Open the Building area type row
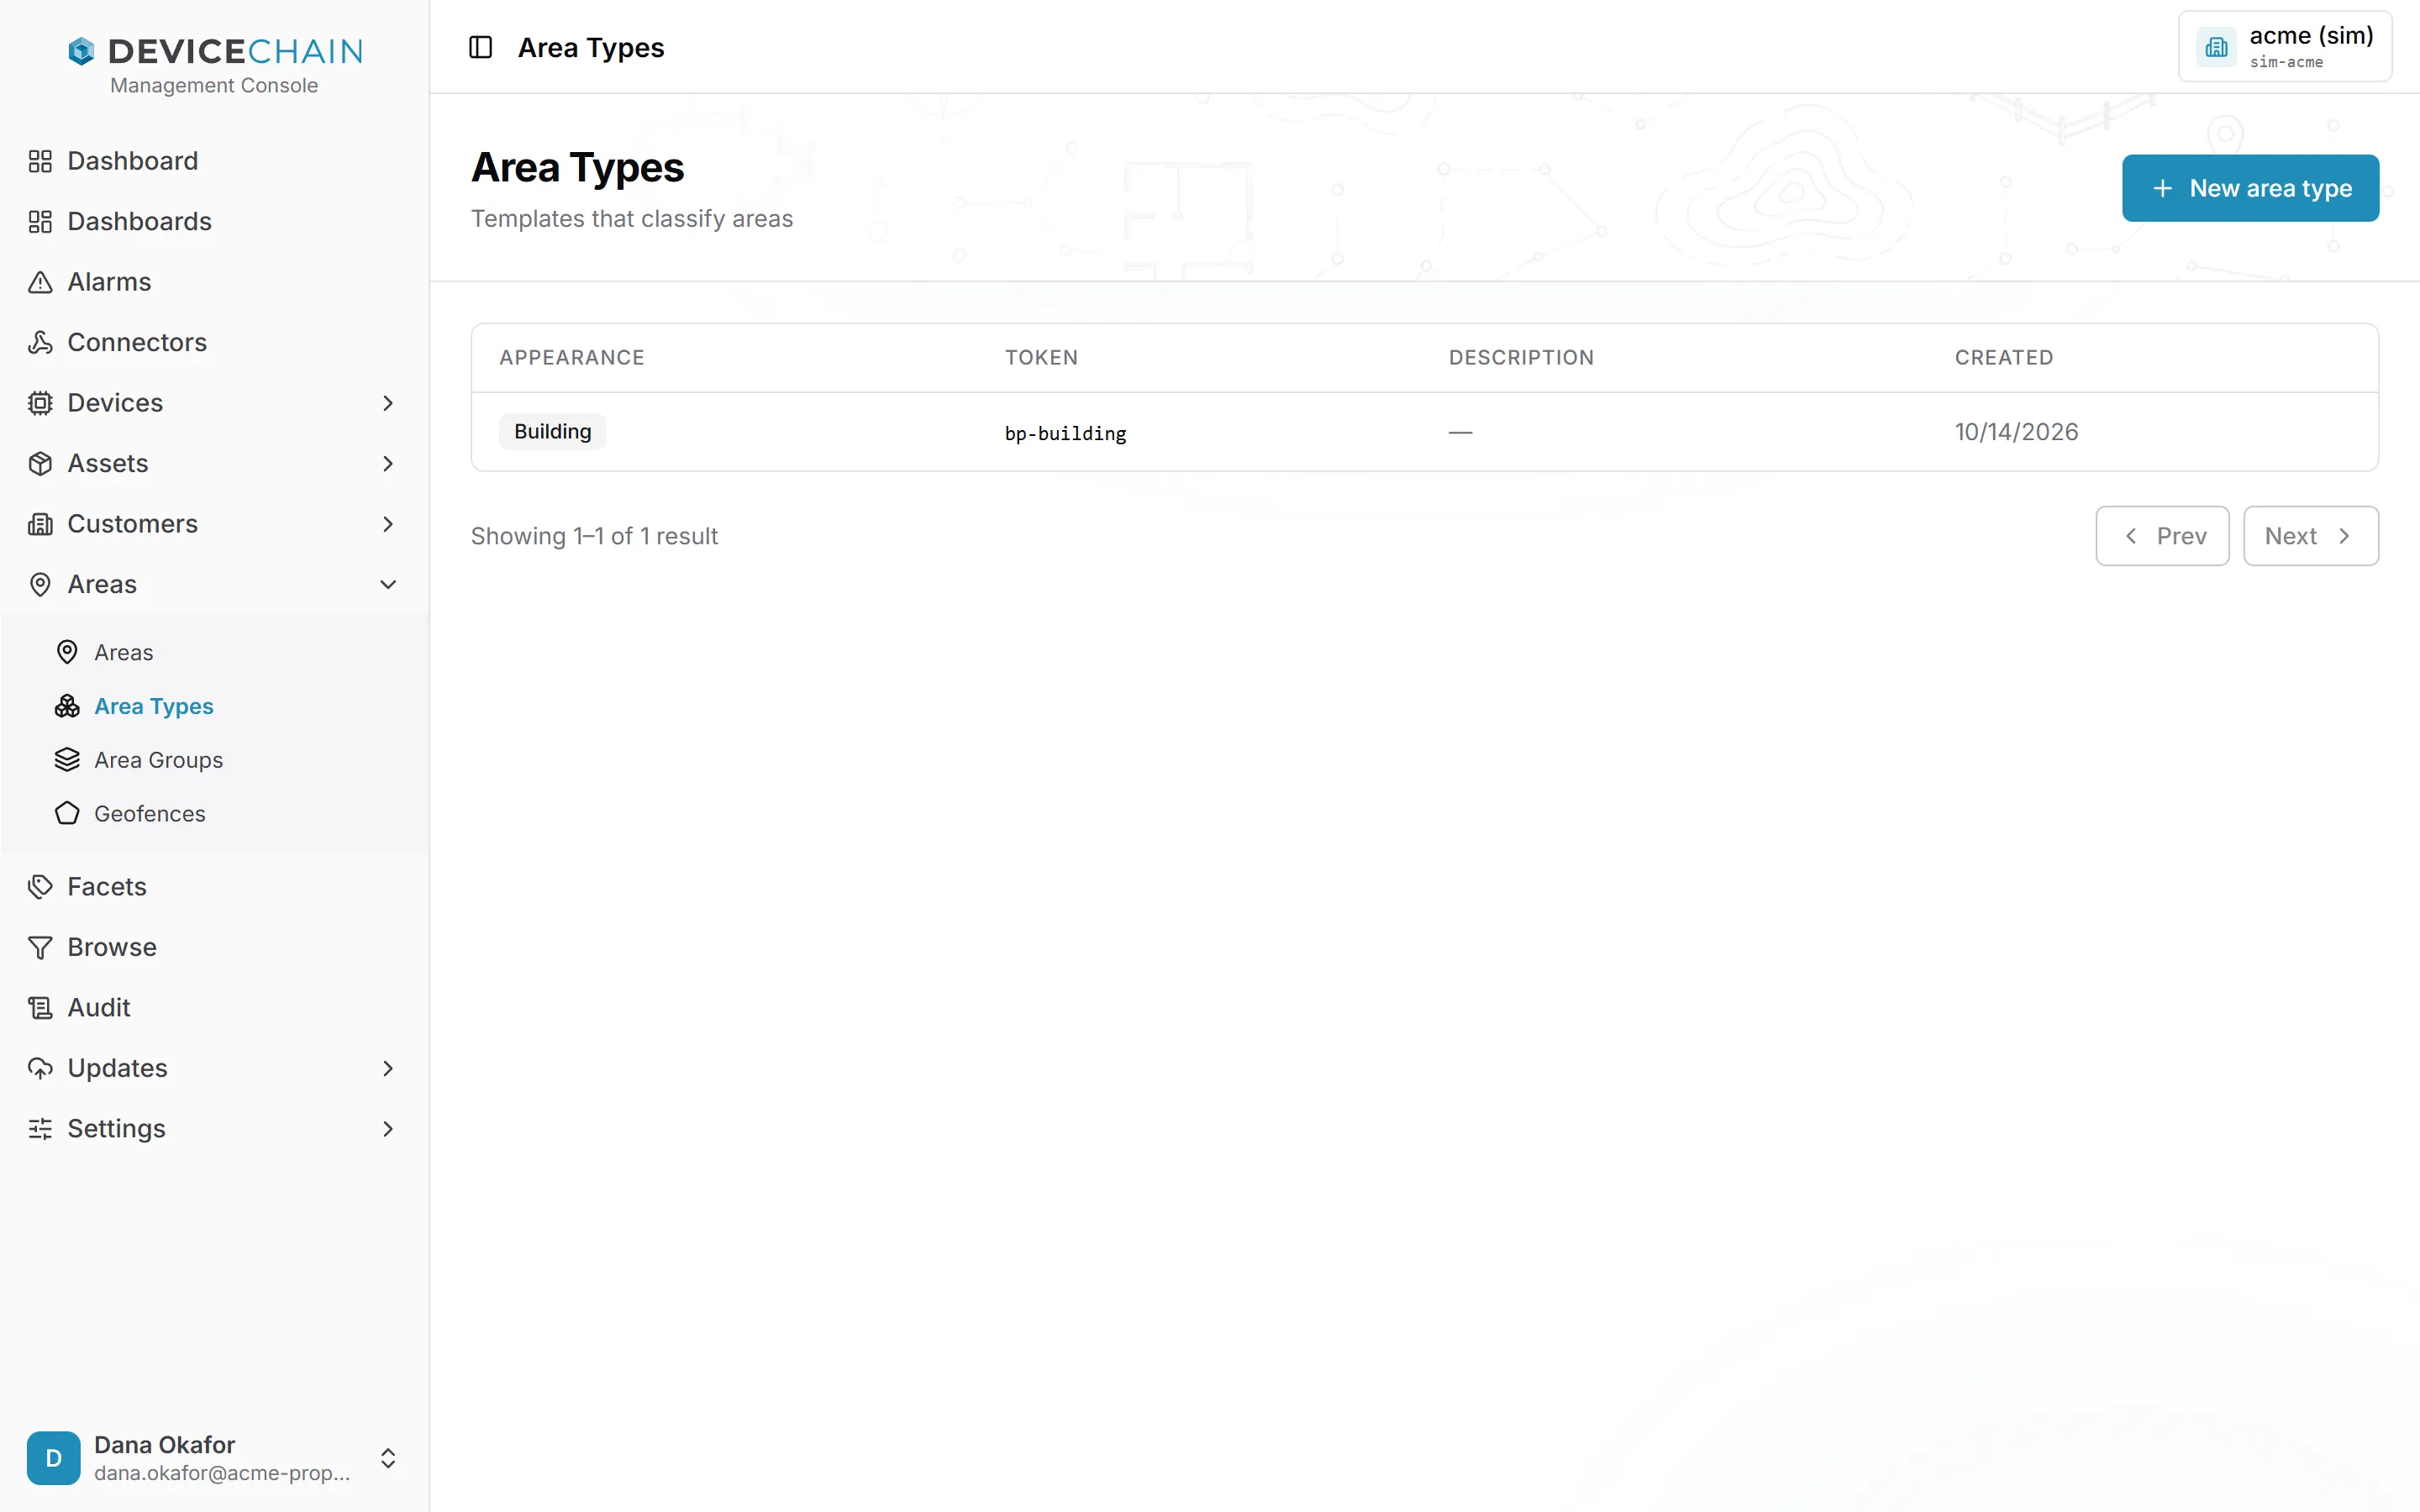Viewport: 2420px width, 1512px height. [x=1424, y=432]
